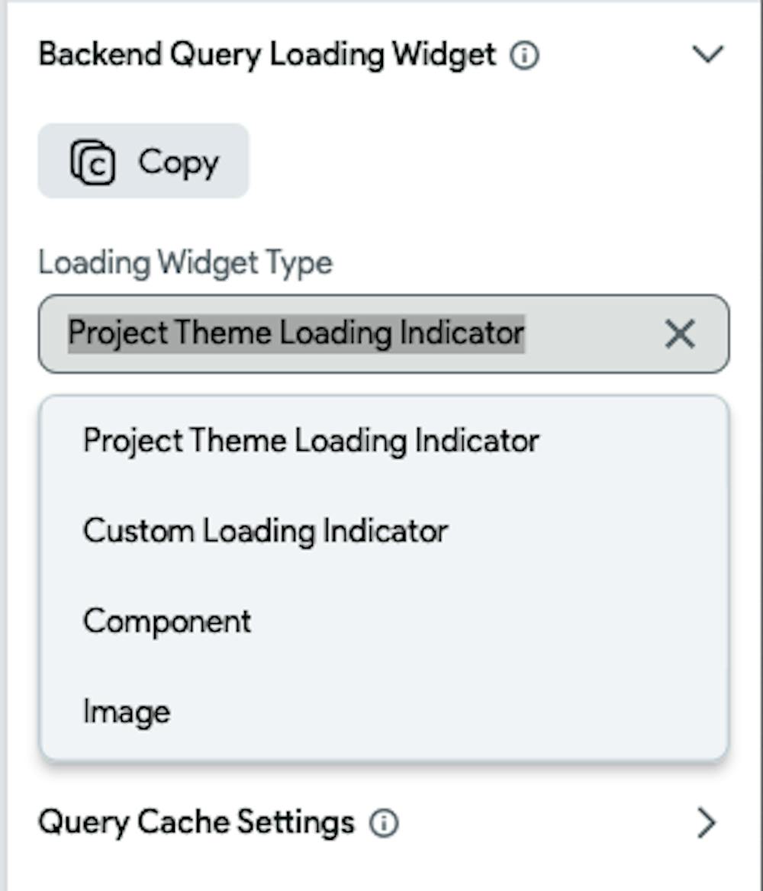
Task: Collapse the Backend Query Loading Widget section
Action: [x=707, y=54]
